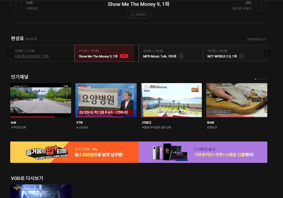Open the JTBC2 channel thumbnail

point(171,100)
